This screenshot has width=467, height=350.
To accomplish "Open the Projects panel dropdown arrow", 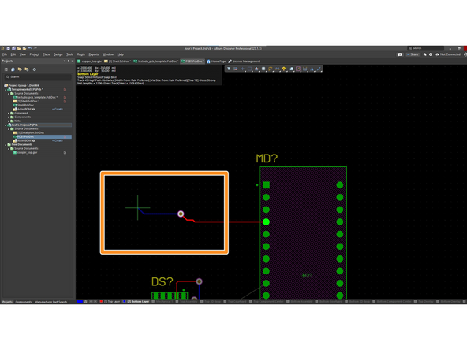I will click(65, 61).
